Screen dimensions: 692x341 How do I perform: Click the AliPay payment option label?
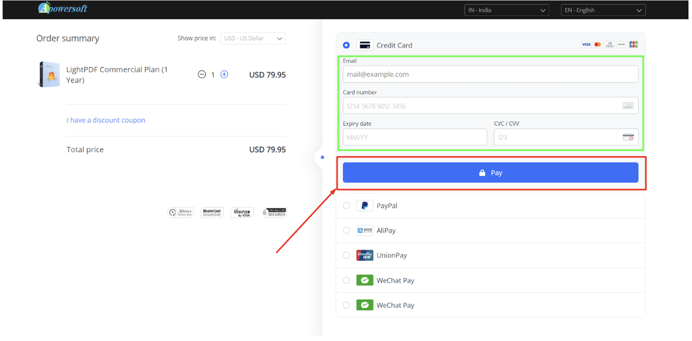click(386, 231)
